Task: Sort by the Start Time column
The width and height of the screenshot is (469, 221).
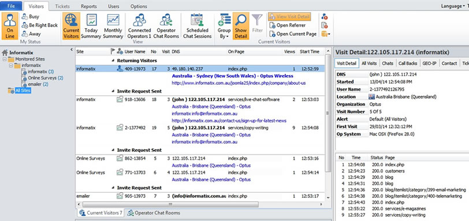Action: (309, 51)
